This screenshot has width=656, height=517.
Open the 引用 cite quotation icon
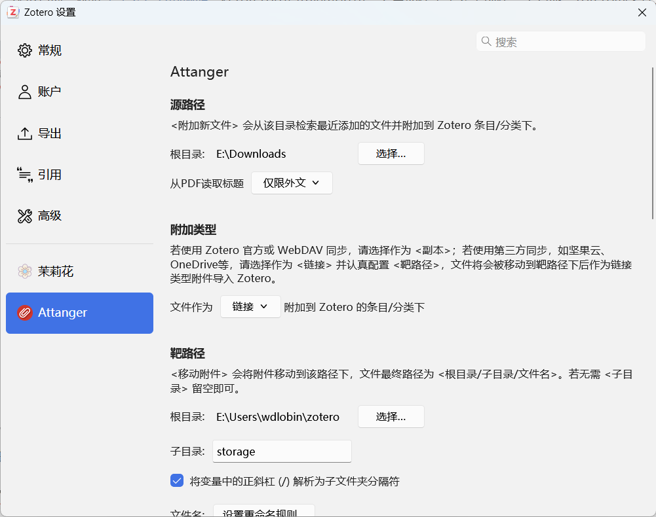click(25, 175)
